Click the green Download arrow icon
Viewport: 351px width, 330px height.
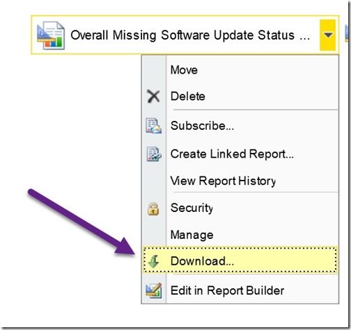coord(153,261)
